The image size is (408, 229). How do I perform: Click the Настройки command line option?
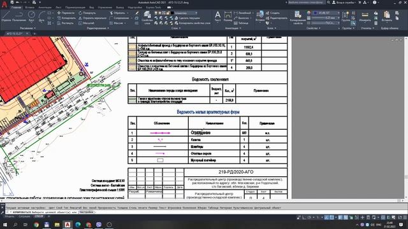click(86, 212)
